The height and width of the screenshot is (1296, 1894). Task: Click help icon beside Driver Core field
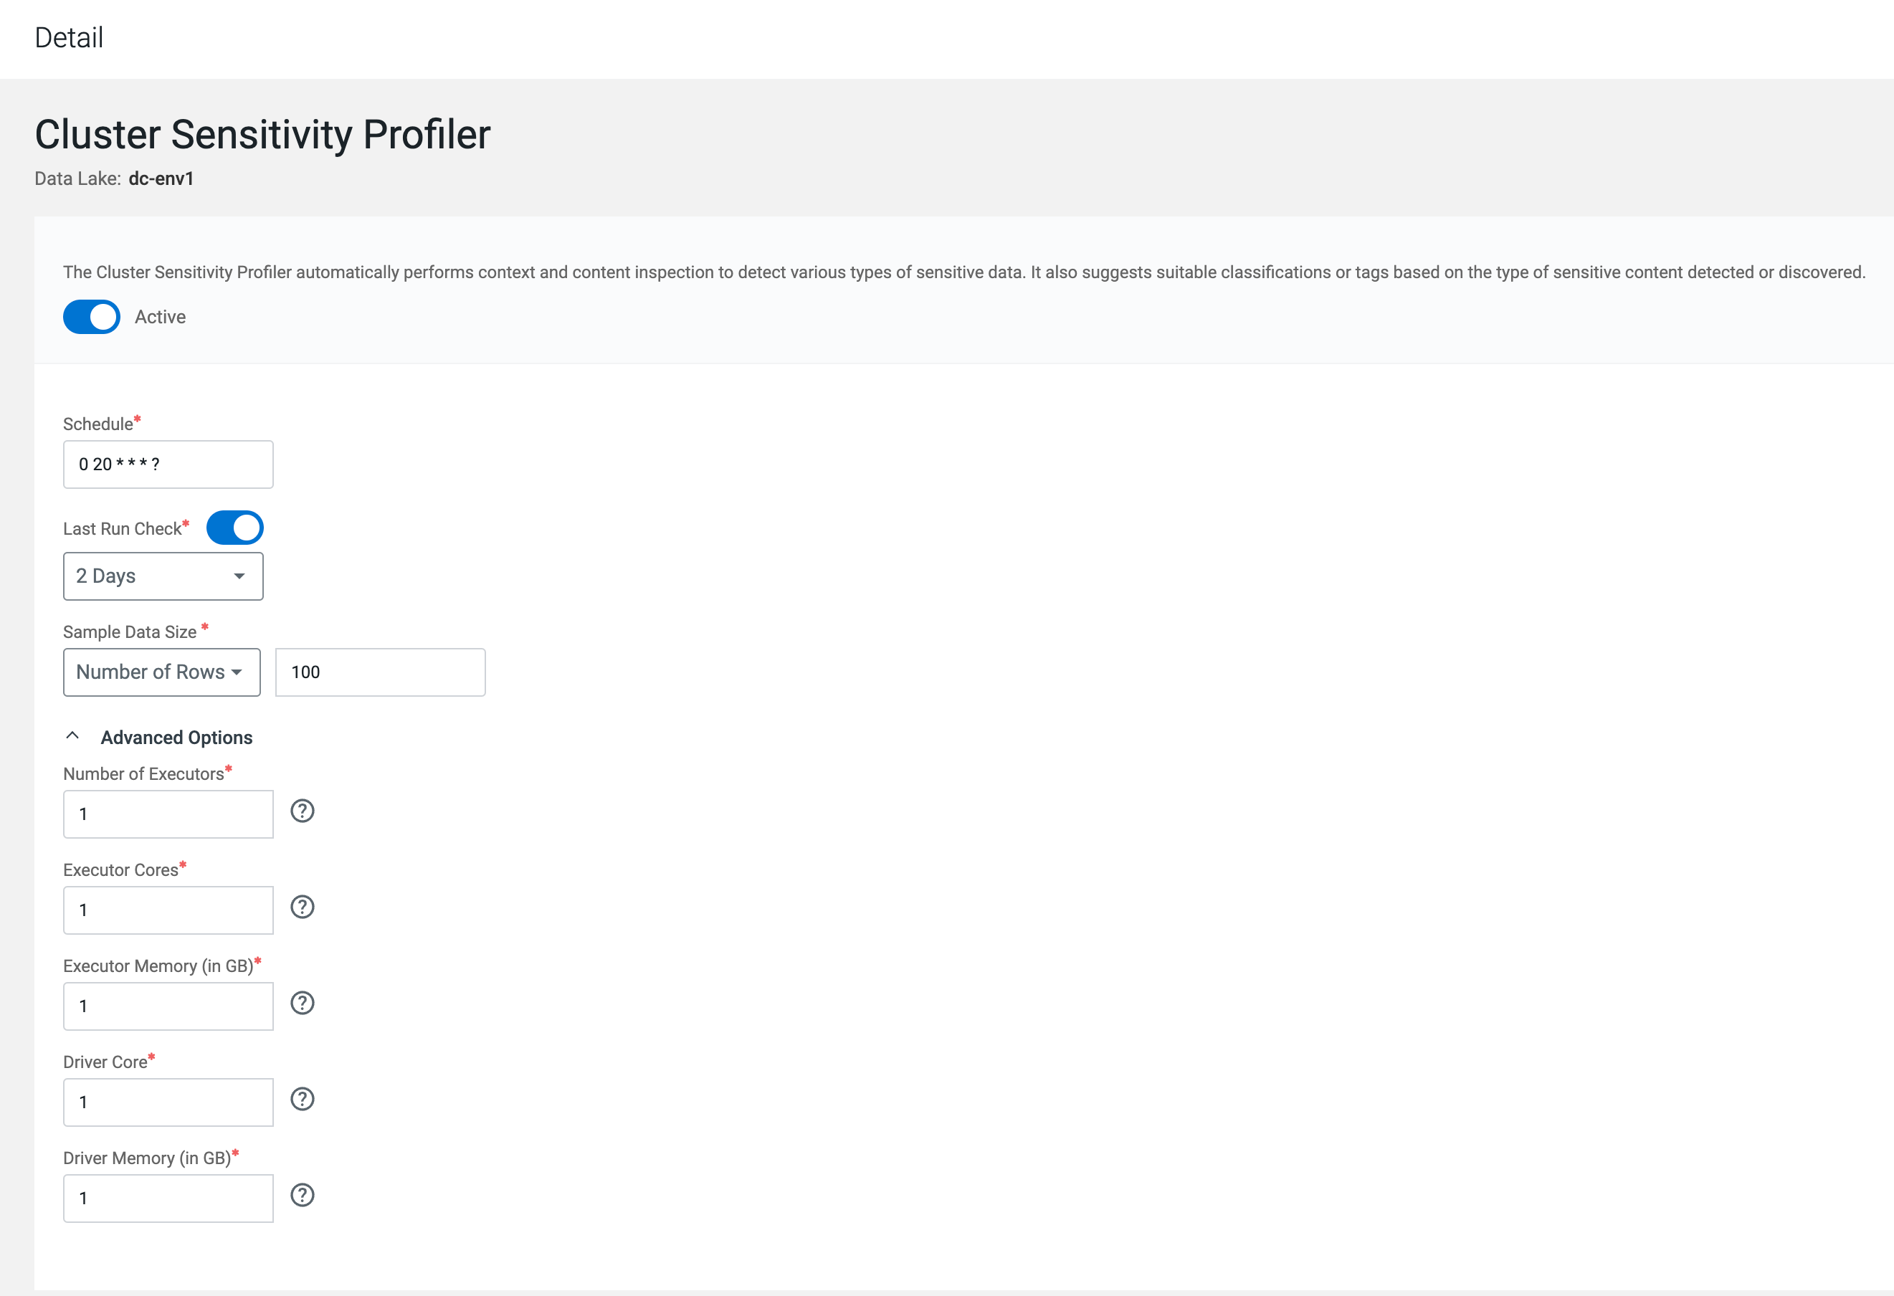(303, 1100)
